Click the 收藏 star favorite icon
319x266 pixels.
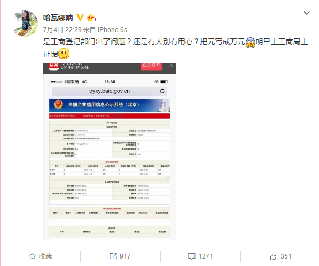pos(32,256)
